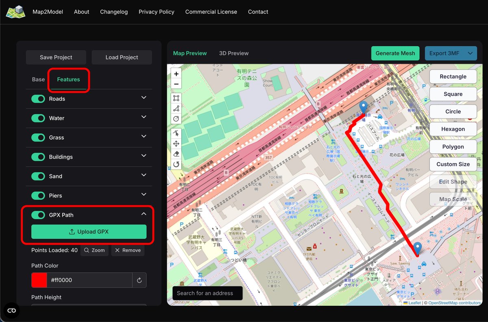The image size is (488, 322).
Task: Zoom out the map with minus button
Action: coord(176,84)
